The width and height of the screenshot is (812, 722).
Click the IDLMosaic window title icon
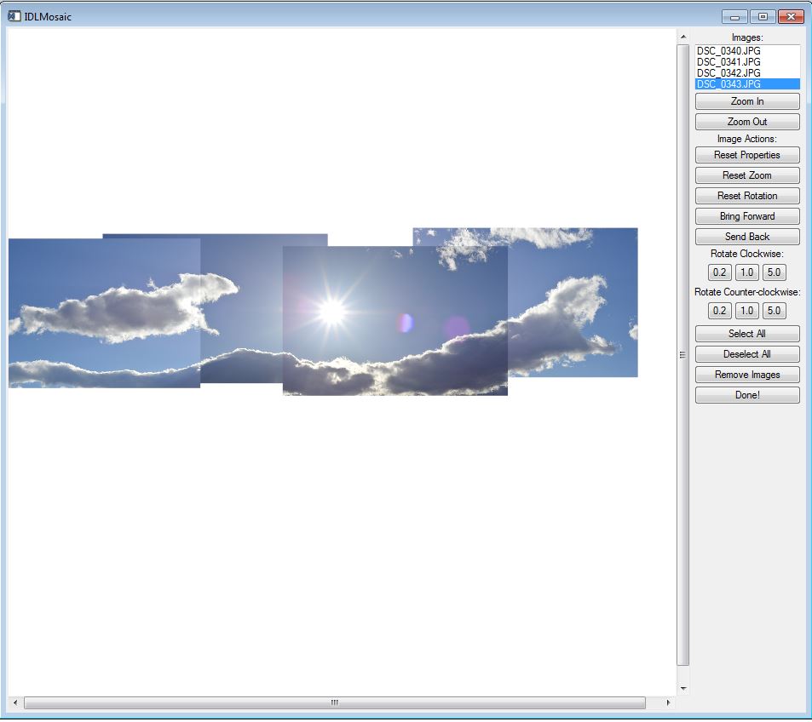pyautogui.click(x=14, y=16)
